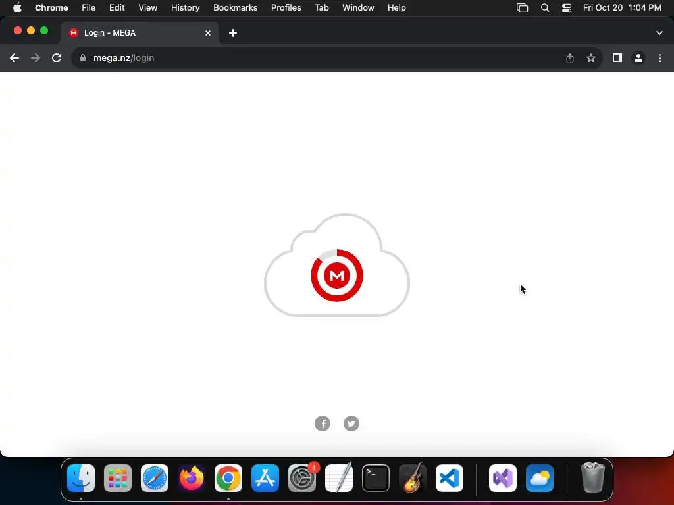Open TextEdit from the Dock

pos(339,478)
